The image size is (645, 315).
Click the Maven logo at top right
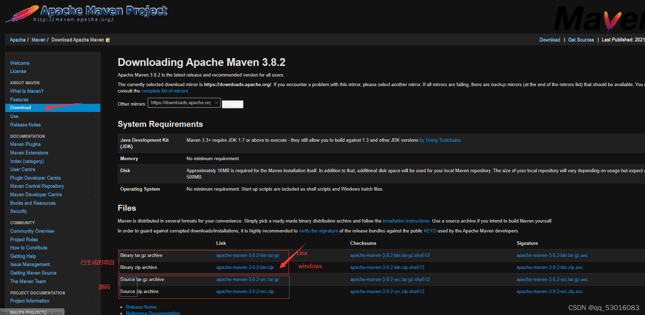point(599,18)
